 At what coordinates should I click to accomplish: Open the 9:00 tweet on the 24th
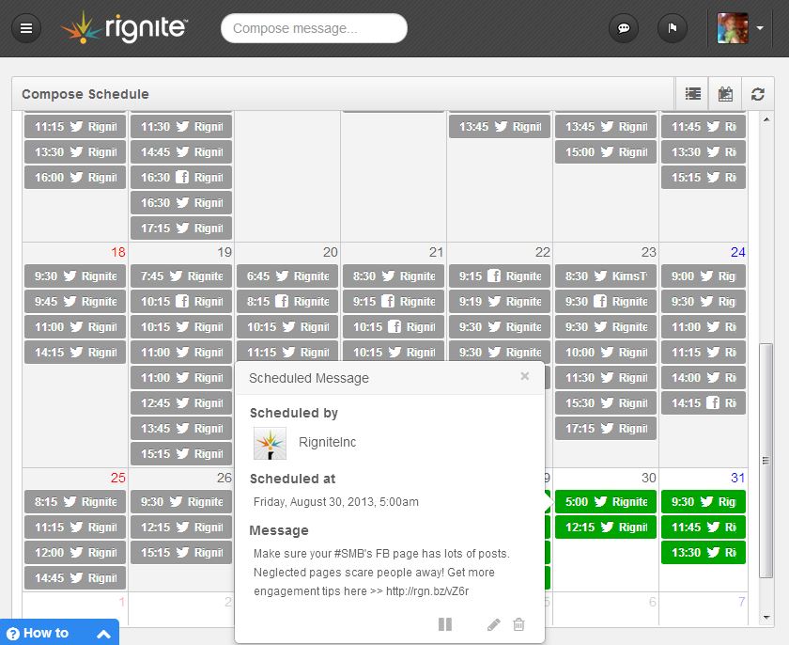click(x=704, y=275)
